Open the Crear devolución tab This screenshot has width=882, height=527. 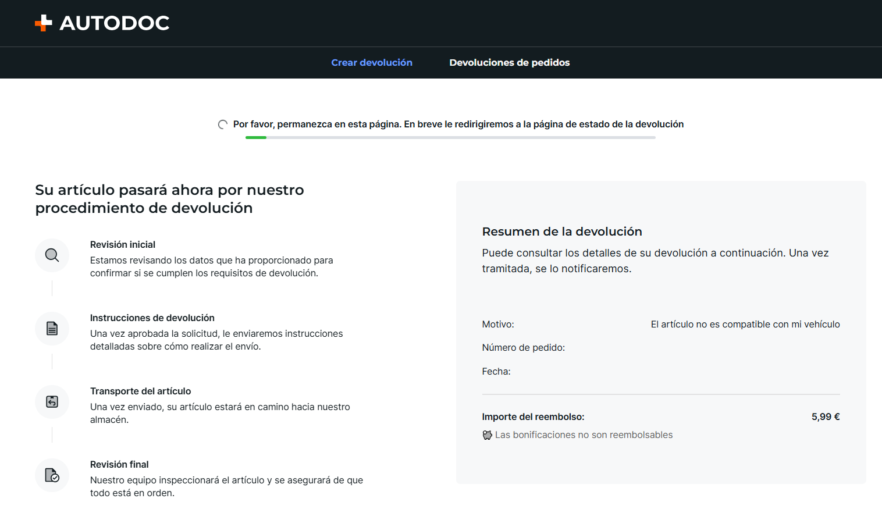tap(372, 63)
